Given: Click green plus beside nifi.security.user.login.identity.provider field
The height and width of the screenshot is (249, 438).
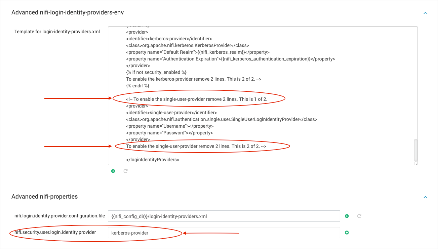Looking at the screenshot, I should 347,233.
